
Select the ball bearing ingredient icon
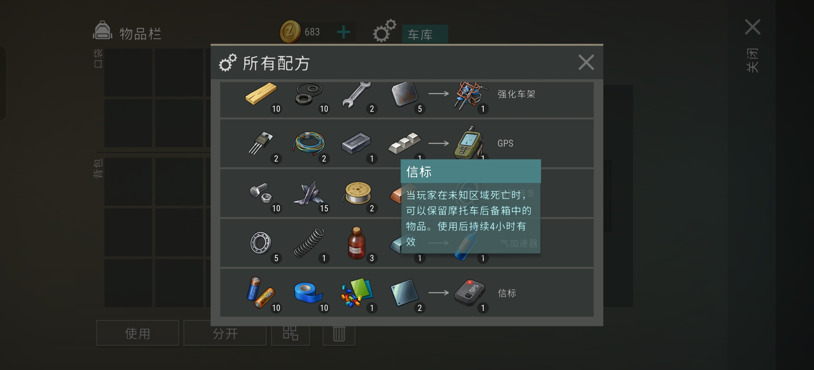[260, 243]
